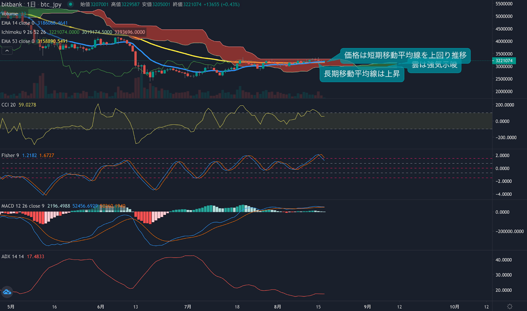The width and height of the screenshot is (527, 311).
Task: Click the green 3221074 price axis label
Action: coord(504,61)
